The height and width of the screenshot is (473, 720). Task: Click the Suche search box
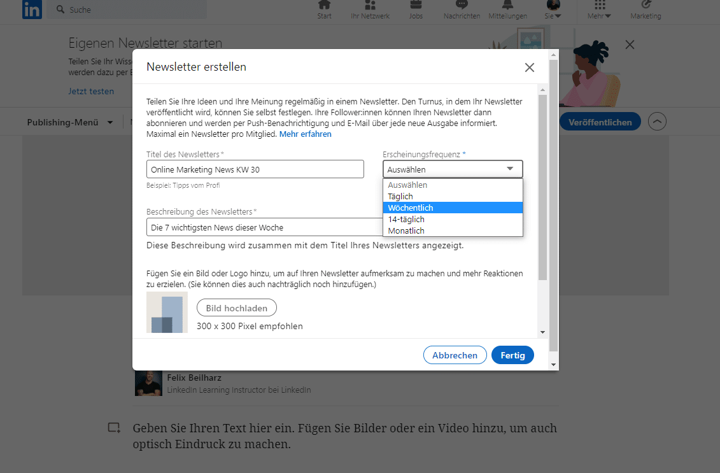[127, 10]
